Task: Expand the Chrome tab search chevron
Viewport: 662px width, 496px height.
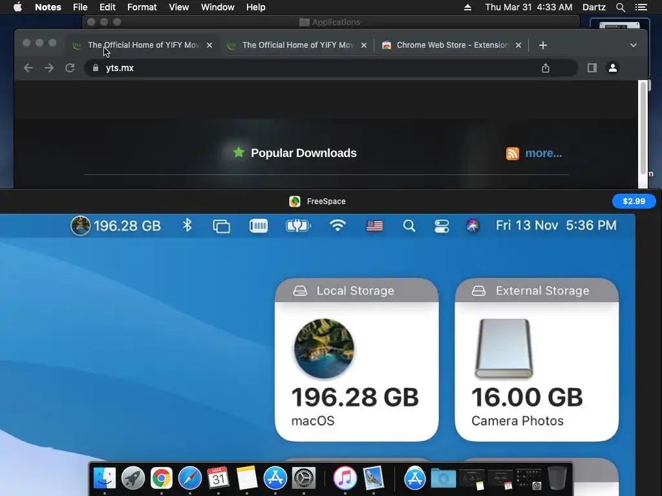Action: point(634,45)
